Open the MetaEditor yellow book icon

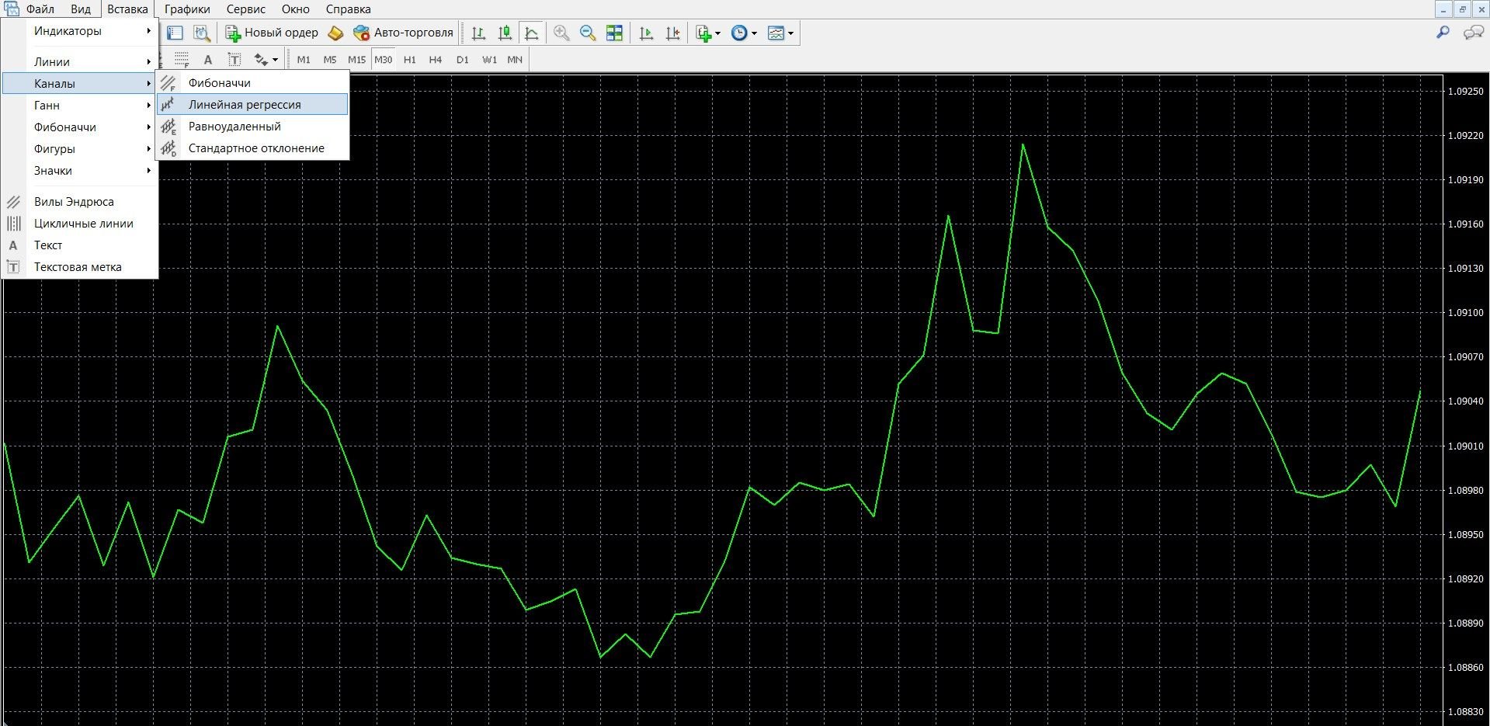pyautogui.click(x=335, y=33)
